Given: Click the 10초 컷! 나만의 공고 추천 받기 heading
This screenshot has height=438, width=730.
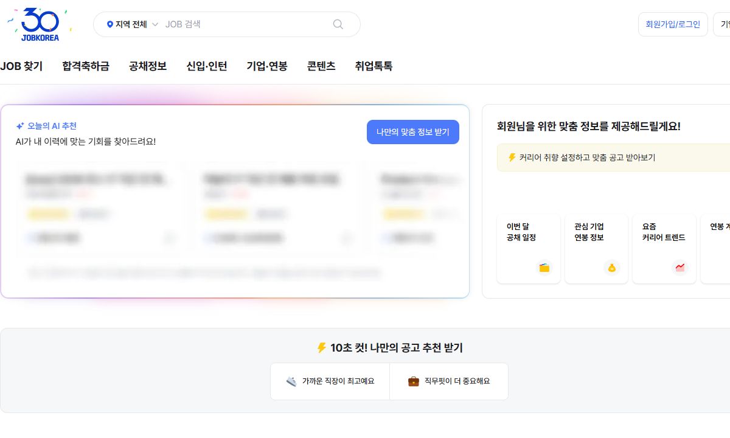Looking at the screenshot, I should point(397,348).
